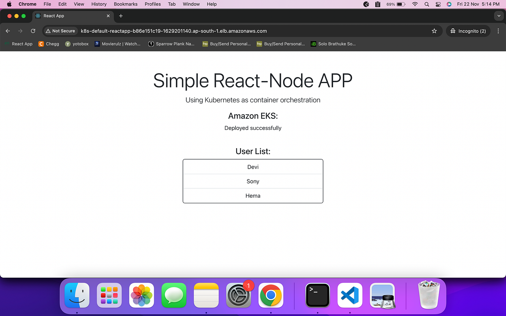Image resolution: width=506 pixels, height=316 pixels.
Task: Open a new tab with plus button
Action: pyautogui.click(x=121, y=16)
